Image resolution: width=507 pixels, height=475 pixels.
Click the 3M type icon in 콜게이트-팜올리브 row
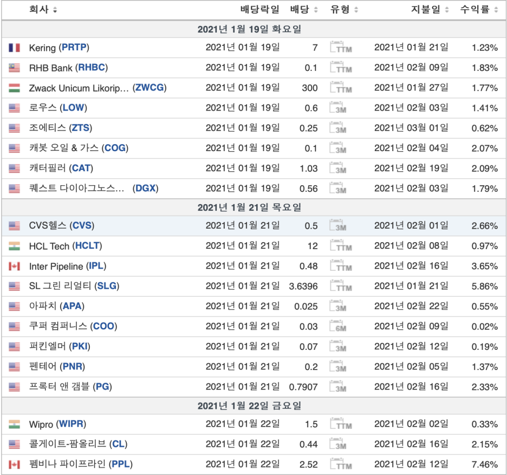pos(338,444)
